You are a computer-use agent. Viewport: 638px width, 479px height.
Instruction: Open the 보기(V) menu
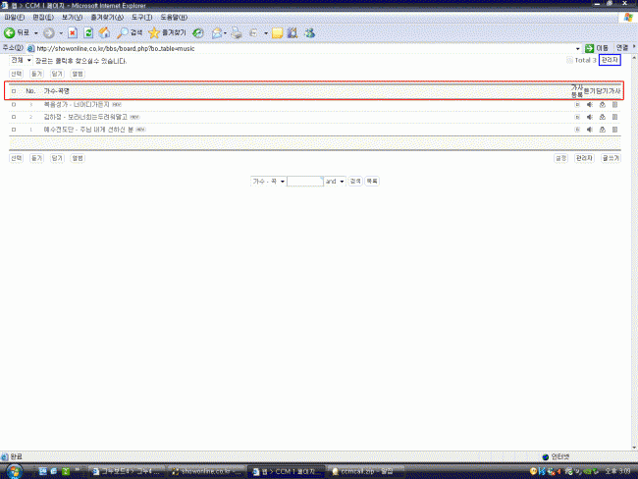[72, 18]
